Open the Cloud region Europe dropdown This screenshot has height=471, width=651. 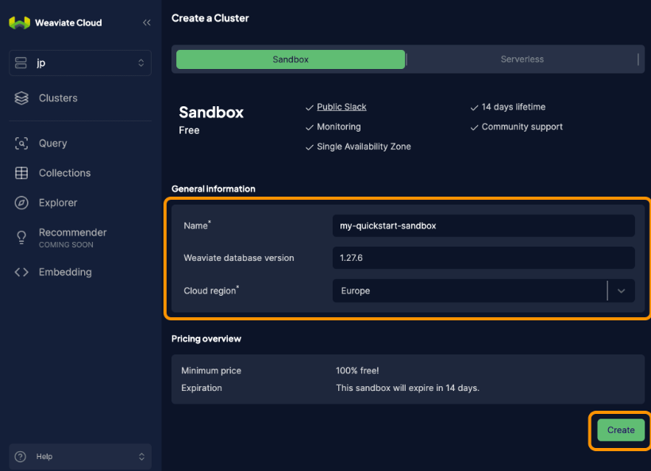483,291
